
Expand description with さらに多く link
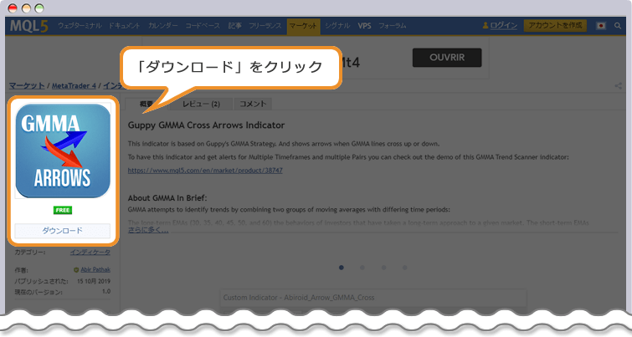point(148,230)
